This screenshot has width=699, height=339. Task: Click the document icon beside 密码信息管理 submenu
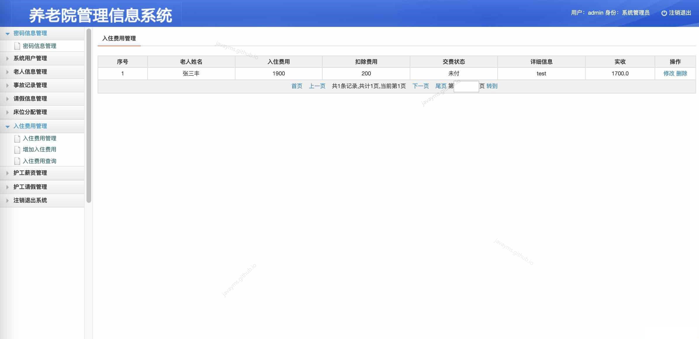[17, 46]
